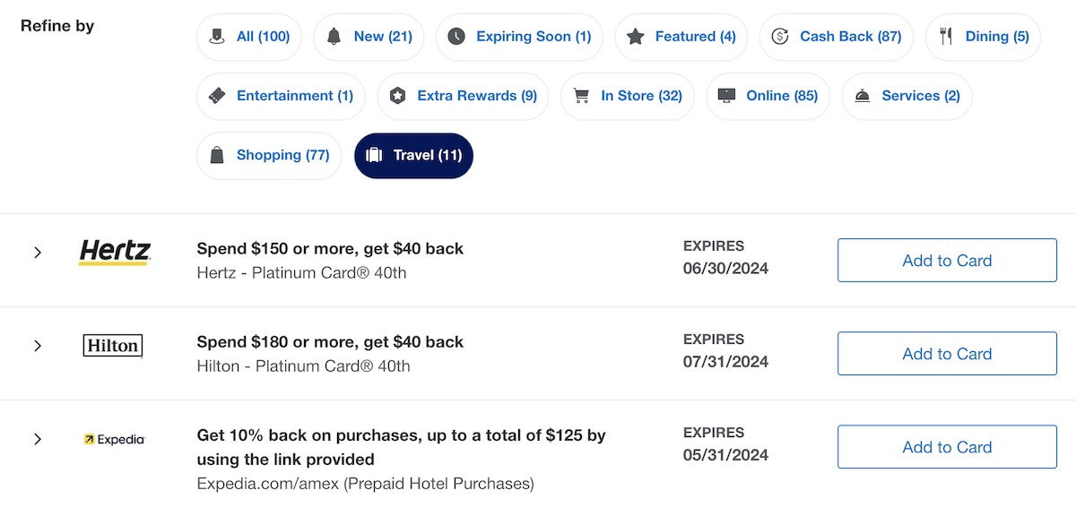The height and width of the screenshot is (516, 1076).
Task: Click the ticket icon on Entertainment filter
Action: click(217, 96)
